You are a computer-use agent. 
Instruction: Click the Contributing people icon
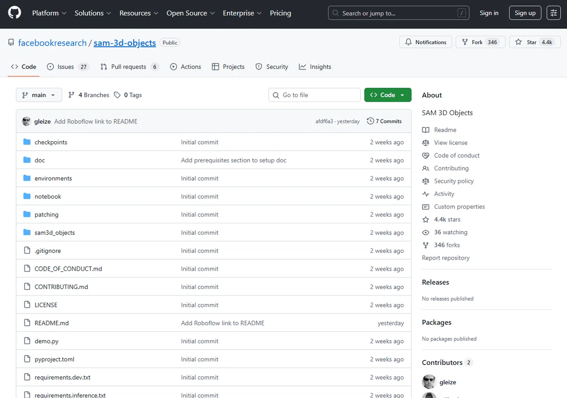tap(426, 168)
